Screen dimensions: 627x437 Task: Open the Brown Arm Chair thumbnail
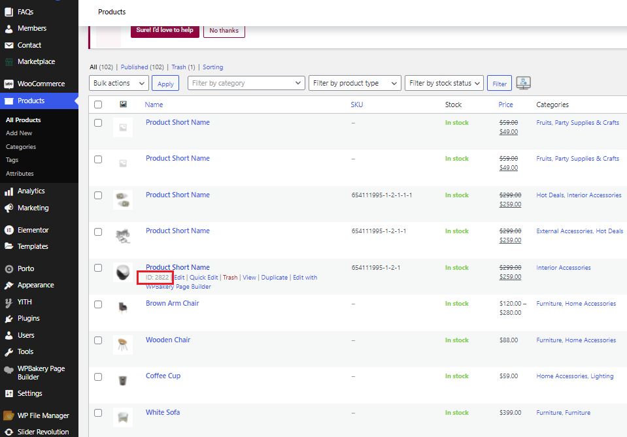[123, 308]
